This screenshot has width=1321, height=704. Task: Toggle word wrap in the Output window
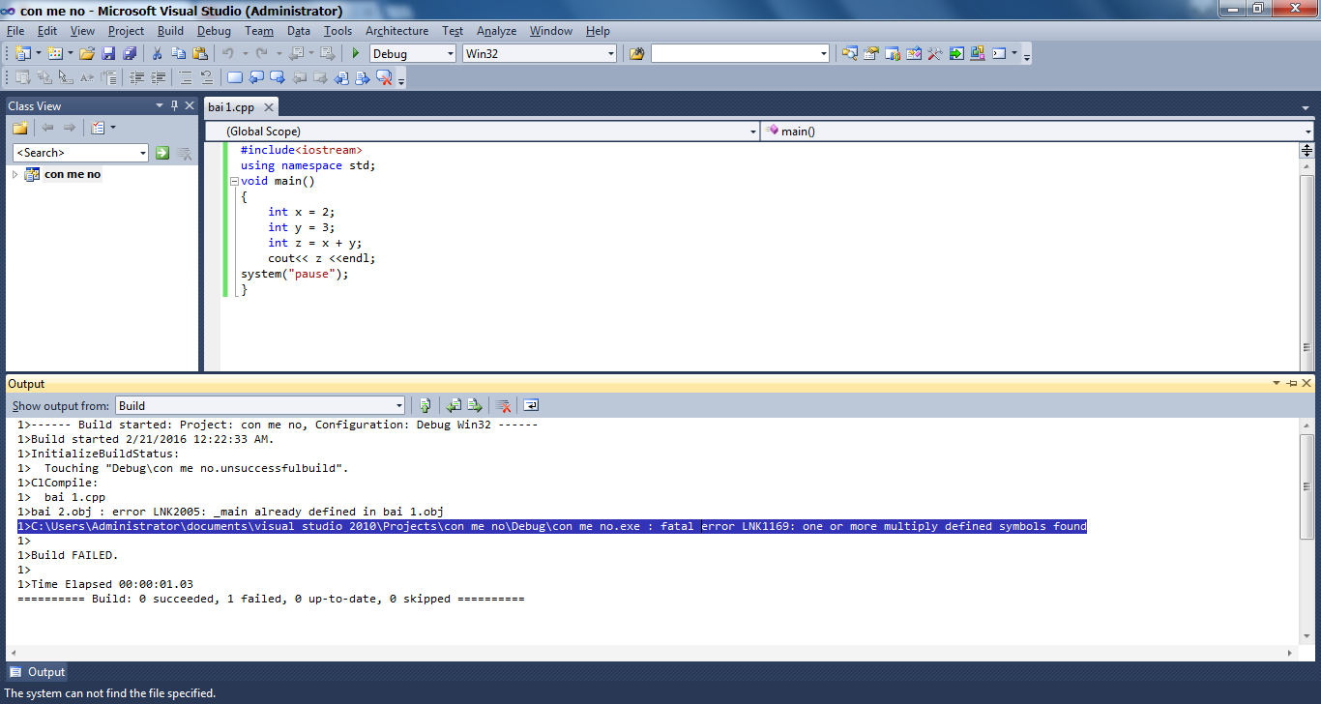(531, 406)
